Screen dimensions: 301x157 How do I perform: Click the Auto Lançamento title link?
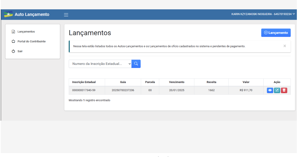(32, 15)
